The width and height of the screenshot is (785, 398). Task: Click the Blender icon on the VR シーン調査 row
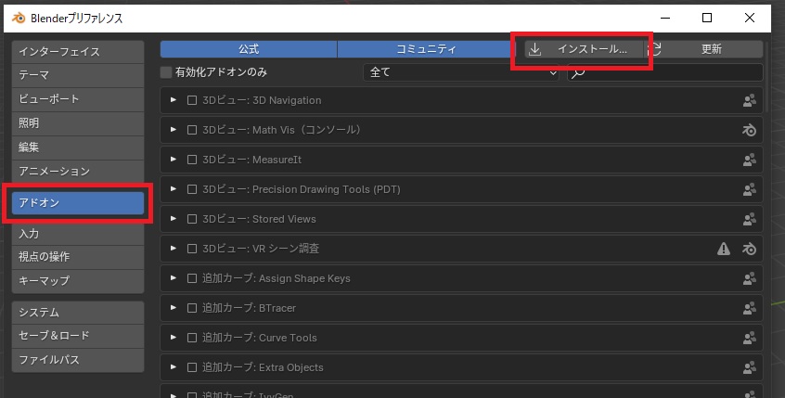point(749,249)
